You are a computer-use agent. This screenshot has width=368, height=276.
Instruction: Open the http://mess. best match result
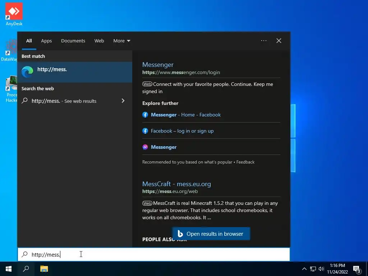pos(75,72)
